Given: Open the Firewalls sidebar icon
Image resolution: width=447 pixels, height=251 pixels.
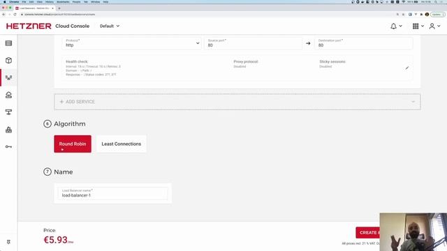Looking at the screenshot, I should click(x=8, y=130).
